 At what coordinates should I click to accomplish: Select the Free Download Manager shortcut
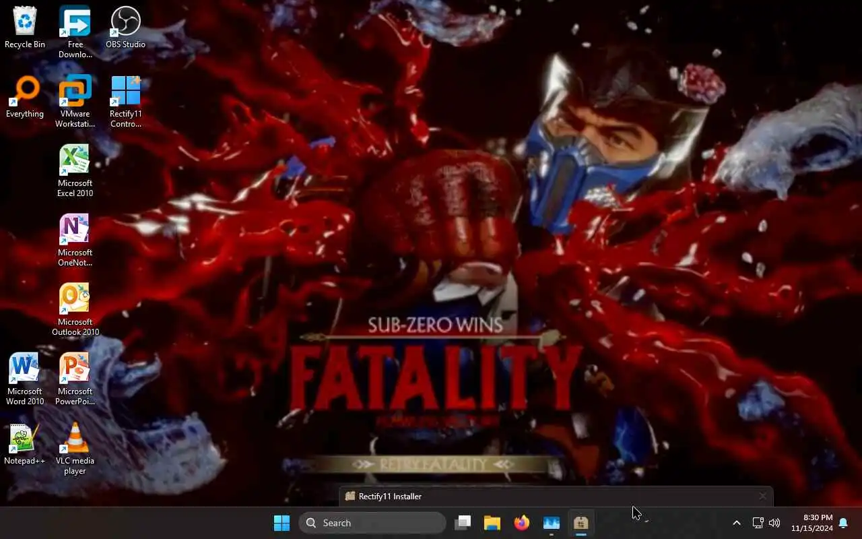click(75, 32)
